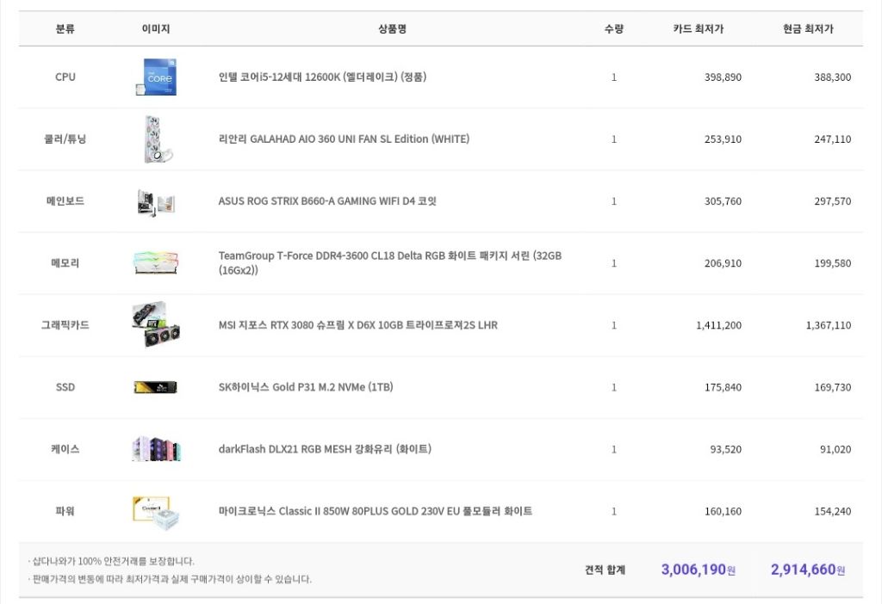This screenshot has height=604, width=882.
Task: Click the SK하이닉스 Gold P31 SSD image
Action: tap(156, 387)
